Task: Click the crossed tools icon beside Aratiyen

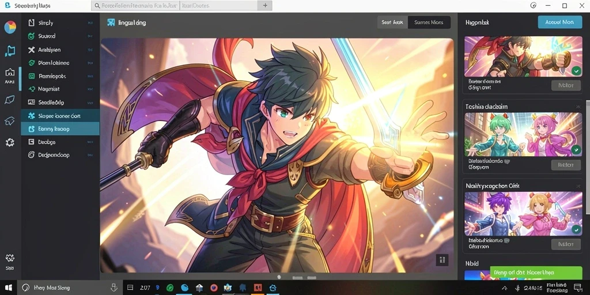Action: [31, 50]
